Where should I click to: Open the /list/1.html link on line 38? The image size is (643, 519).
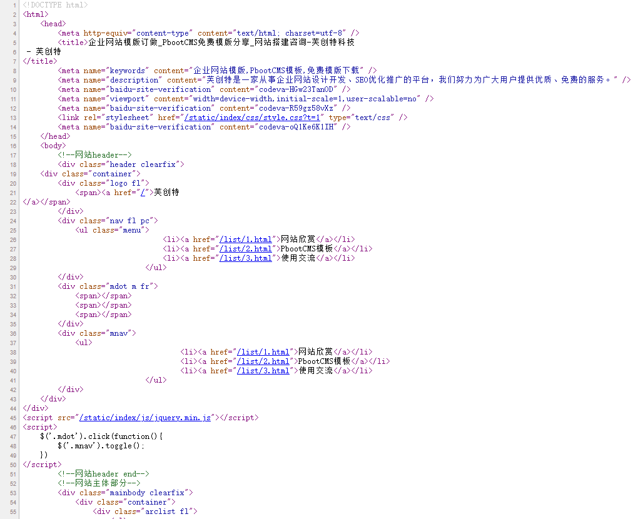click(x=263, y=352)
